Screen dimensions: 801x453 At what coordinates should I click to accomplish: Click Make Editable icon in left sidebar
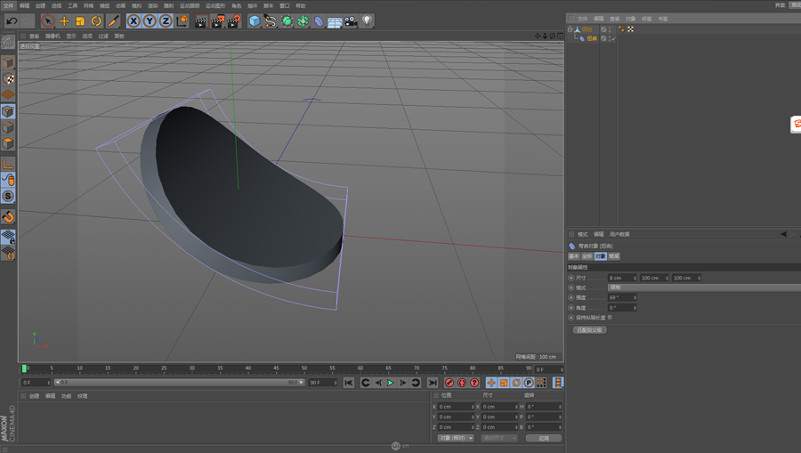coord(8,43)
